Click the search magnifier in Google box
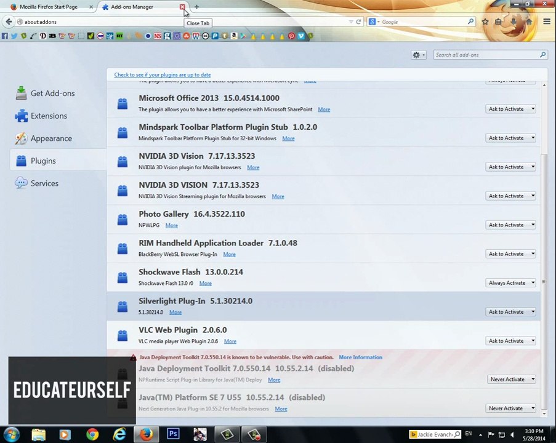This screenshot has height=443, width=556. point(470,22)
